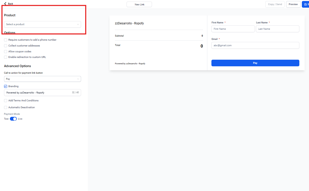The image size is (309, 191).
Task: Expand the call to action Pay dropdown
Action: [x=42, y=79]
